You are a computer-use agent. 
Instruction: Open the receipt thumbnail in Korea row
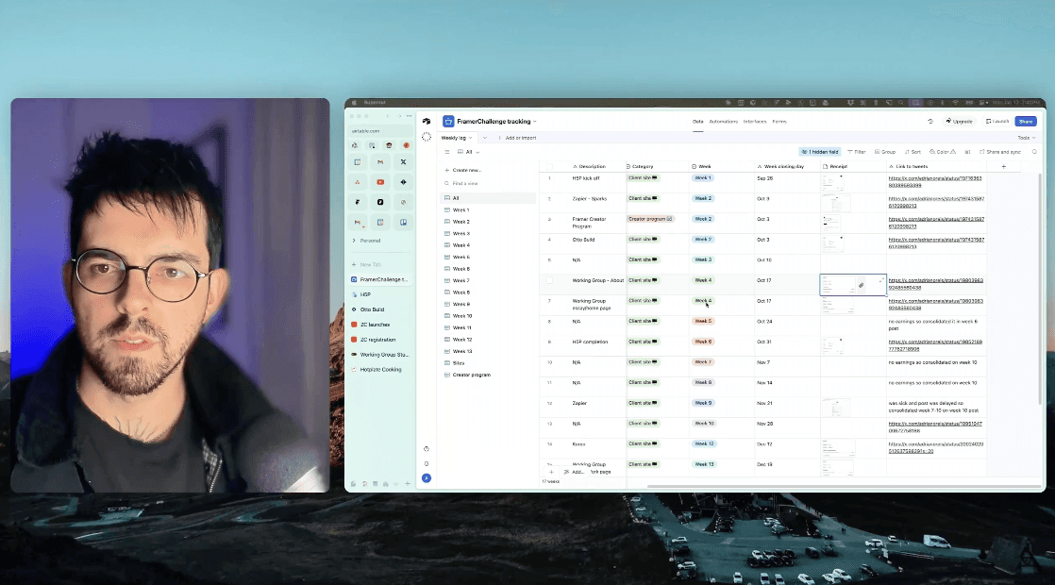(x=838, y=448)
